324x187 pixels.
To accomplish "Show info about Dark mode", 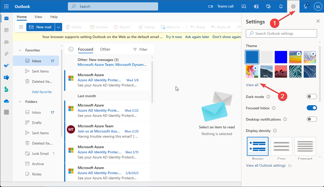I will (x=268, y=97).
